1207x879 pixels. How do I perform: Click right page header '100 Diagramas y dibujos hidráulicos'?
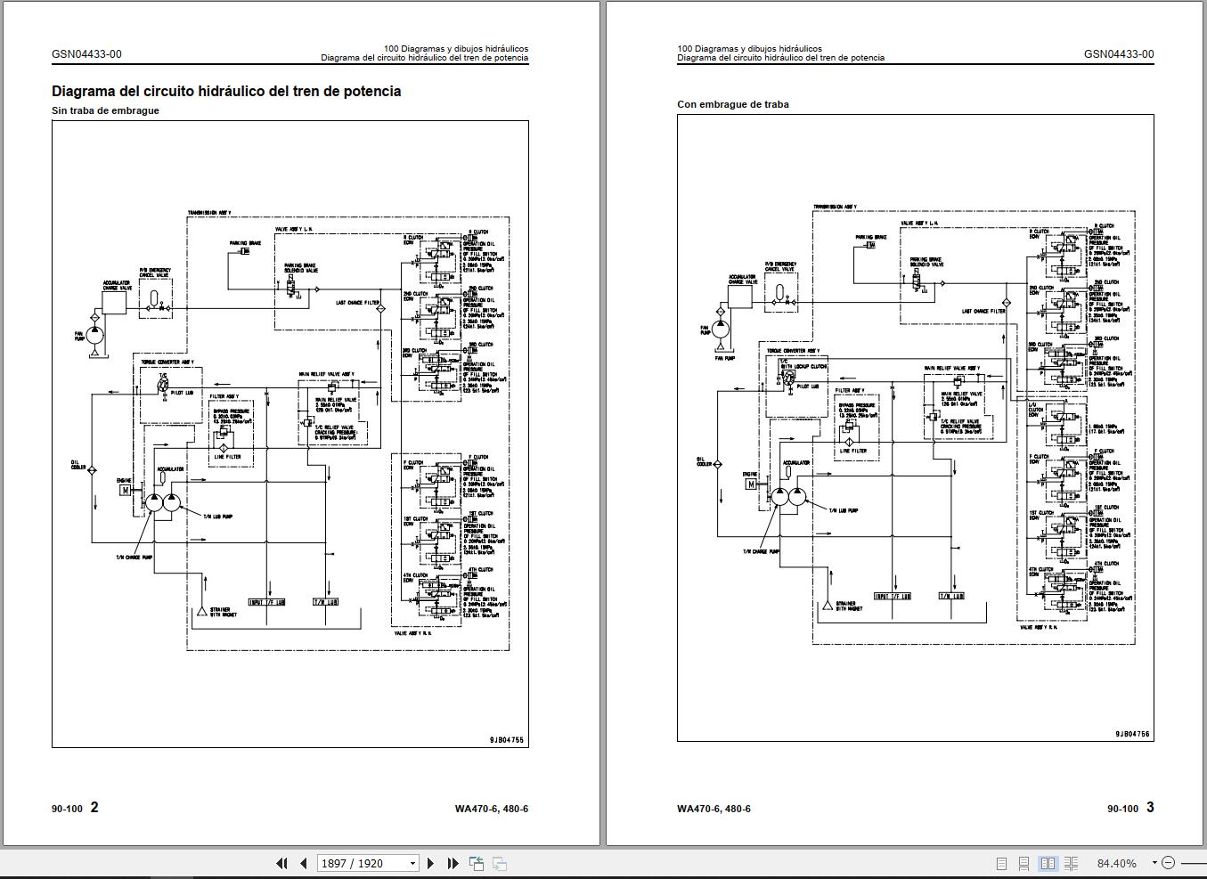click(749, 48)
